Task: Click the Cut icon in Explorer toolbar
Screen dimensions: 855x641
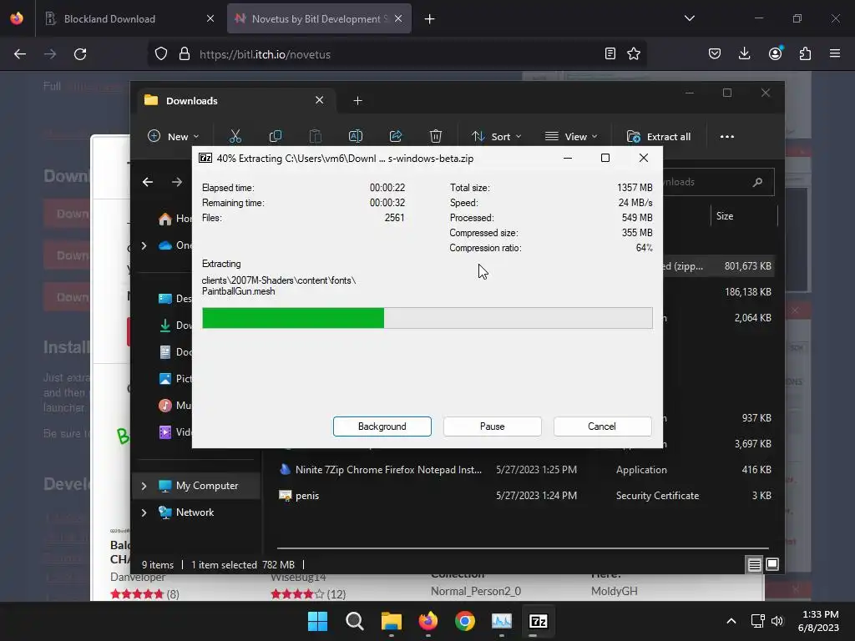Action: 235,136
